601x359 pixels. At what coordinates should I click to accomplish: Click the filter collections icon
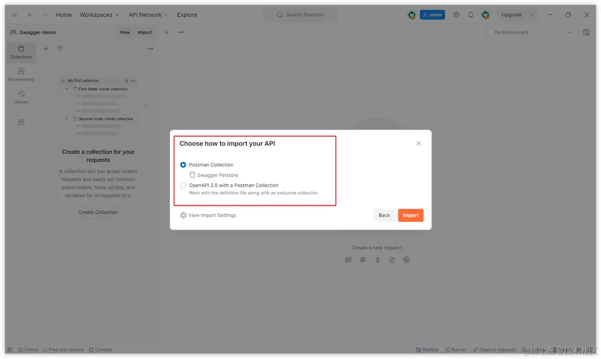[60, 49]
